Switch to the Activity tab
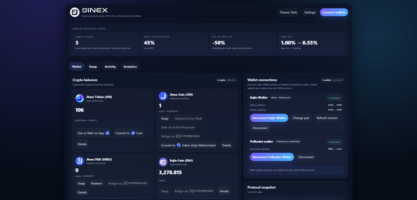This screenshot has width=417, height=200. 110,66
